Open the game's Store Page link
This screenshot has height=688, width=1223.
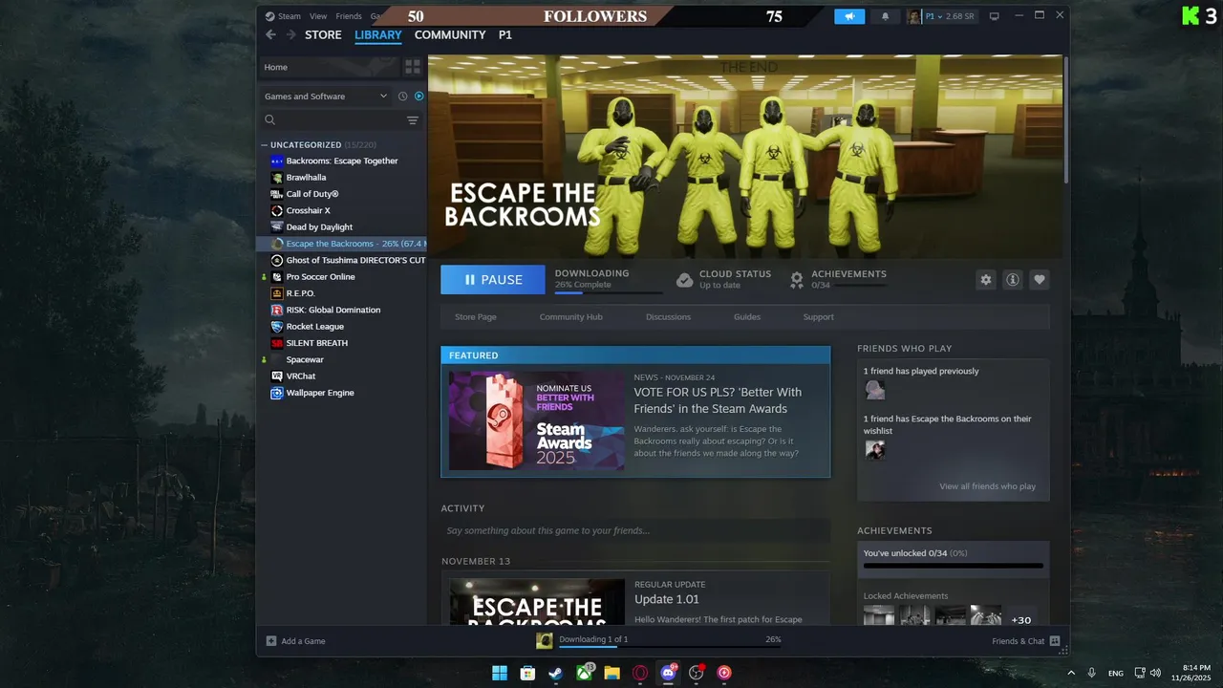click(x=476, y=317)
